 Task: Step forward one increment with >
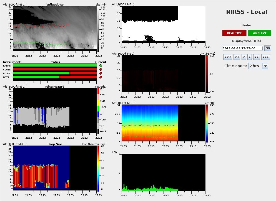250,57
